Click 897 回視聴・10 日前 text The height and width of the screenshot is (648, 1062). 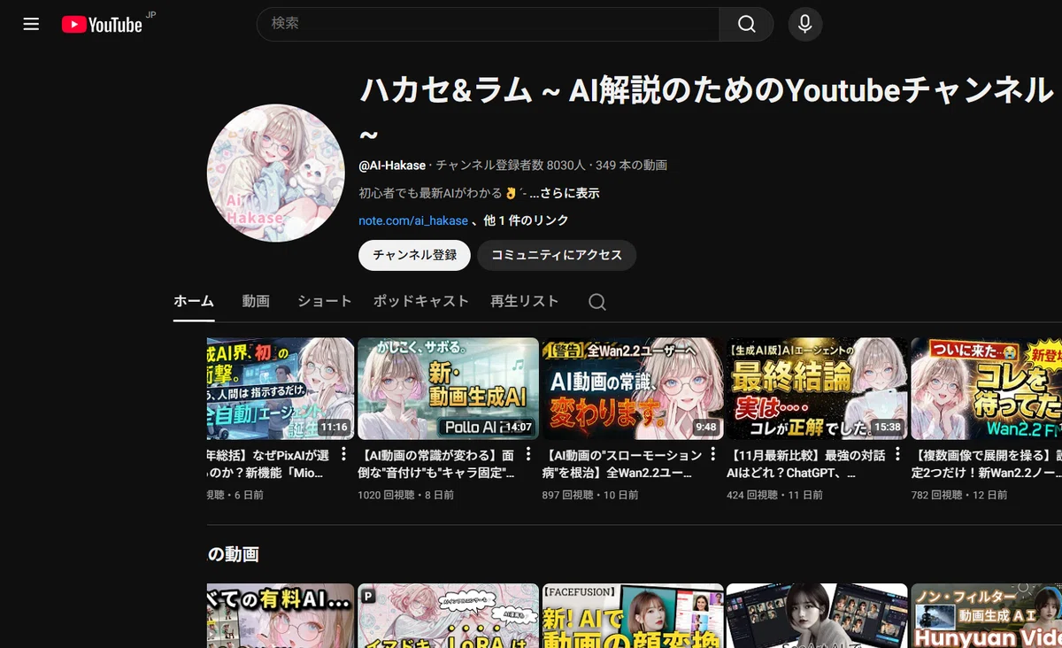pos(590,495)
